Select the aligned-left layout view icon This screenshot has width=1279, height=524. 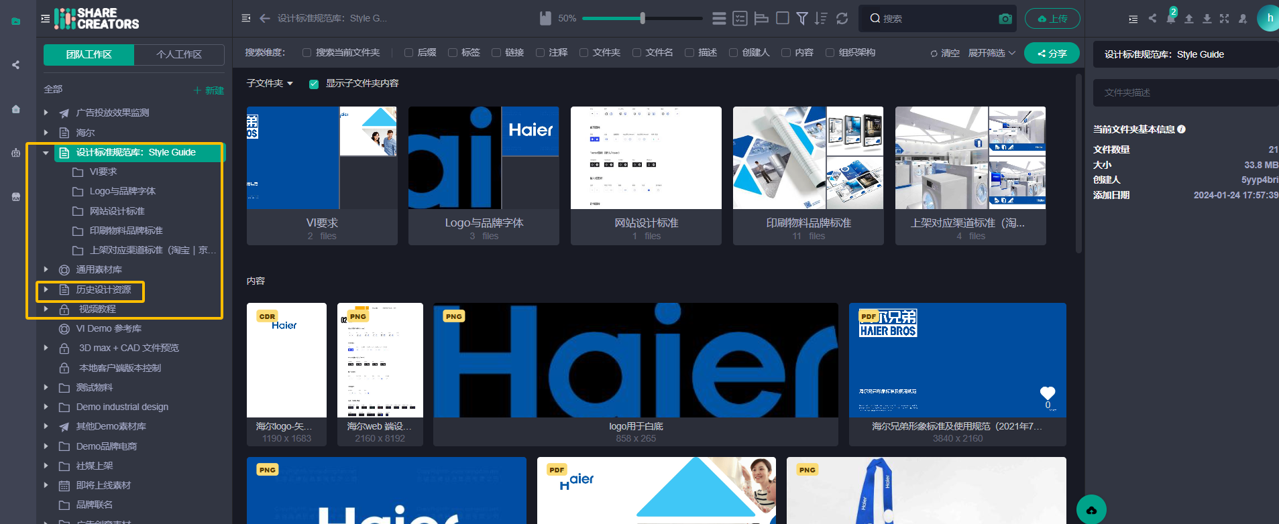(761, 18)
